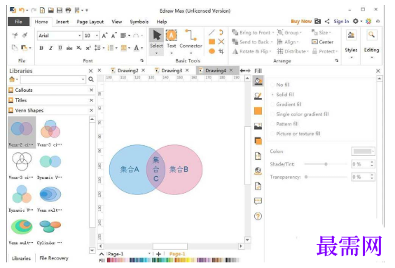Screen dimensions: 395x268
Task: Open the layers panel icon
Action: point(258,141)
